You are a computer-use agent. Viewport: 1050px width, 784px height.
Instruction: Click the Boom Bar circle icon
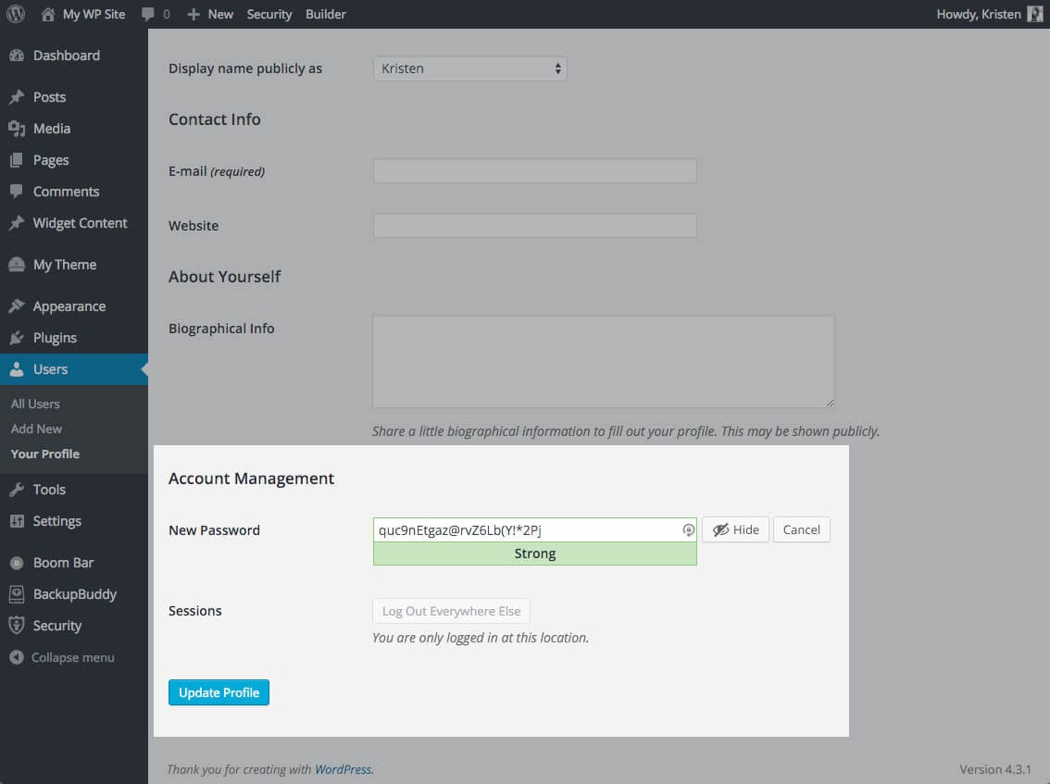click(x=17, y=563)
